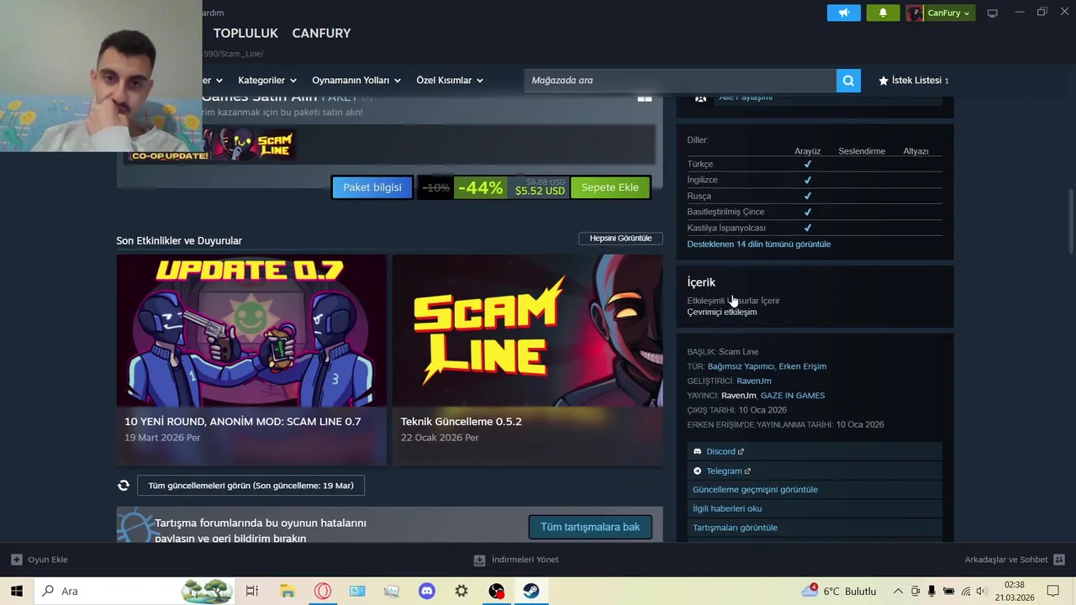Open the Windows action center icon
The image size is (1076, 605).
point(1053,591)
